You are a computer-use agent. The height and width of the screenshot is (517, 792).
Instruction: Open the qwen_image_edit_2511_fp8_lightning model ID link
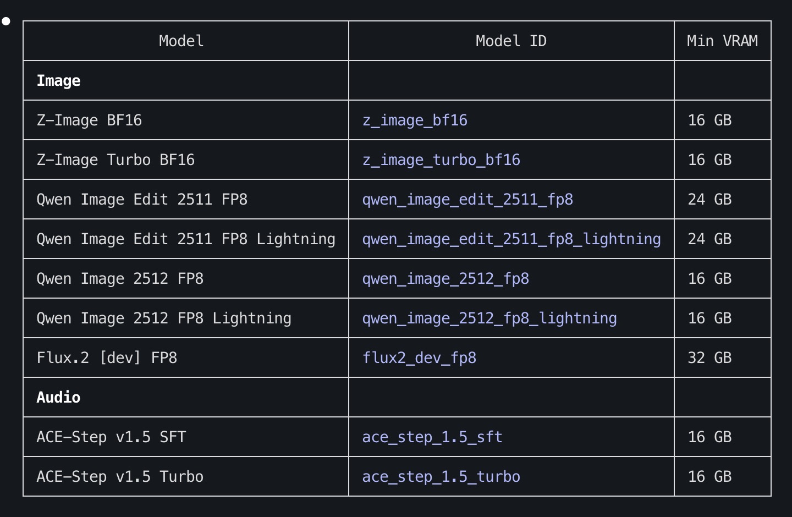[x=512, y=239]
